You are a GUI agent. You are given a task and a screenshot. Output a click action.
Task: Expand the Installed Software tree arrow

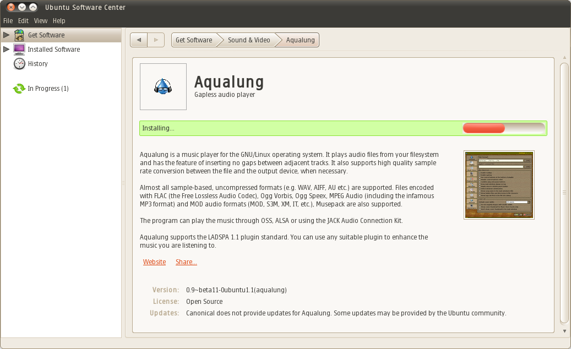6,49
